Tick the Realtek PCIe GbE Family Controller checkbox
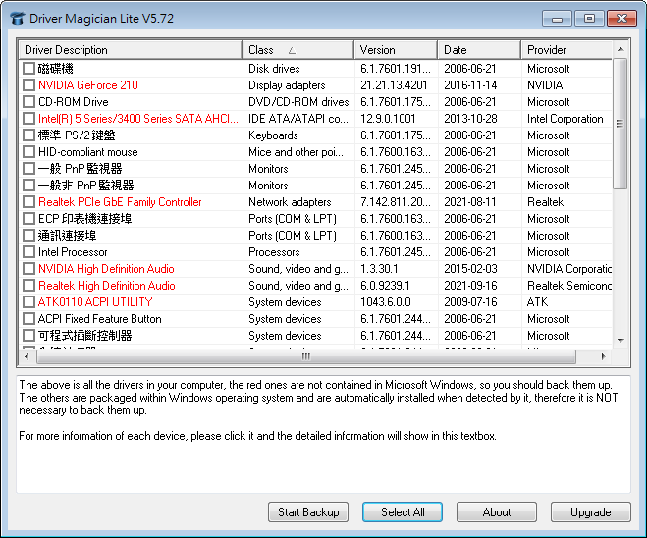 pyautogui.click(x=28, y=202)
